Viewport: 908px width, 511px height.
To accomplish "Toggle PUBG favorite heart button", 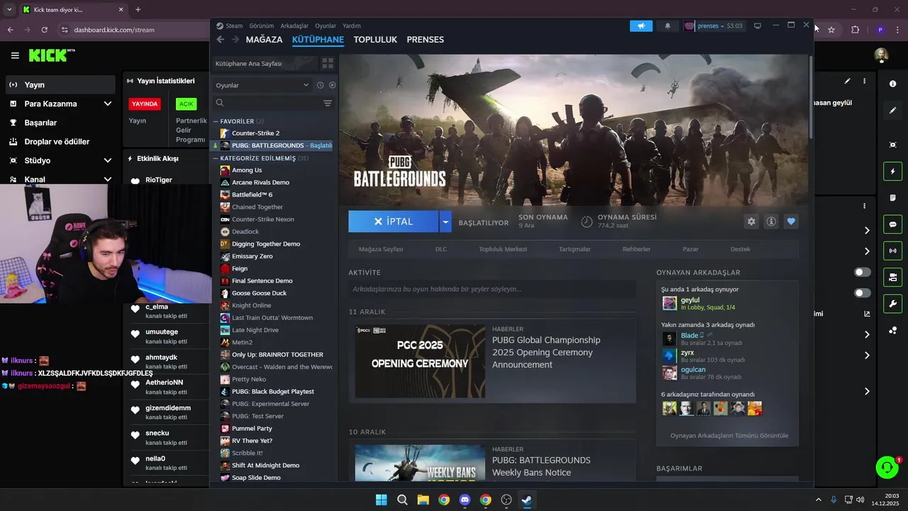I will click(x=791, y=221).
